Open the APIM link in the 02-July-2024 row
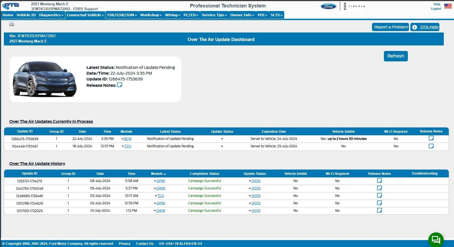Screen dimensions: 454x247 point(161,203)
